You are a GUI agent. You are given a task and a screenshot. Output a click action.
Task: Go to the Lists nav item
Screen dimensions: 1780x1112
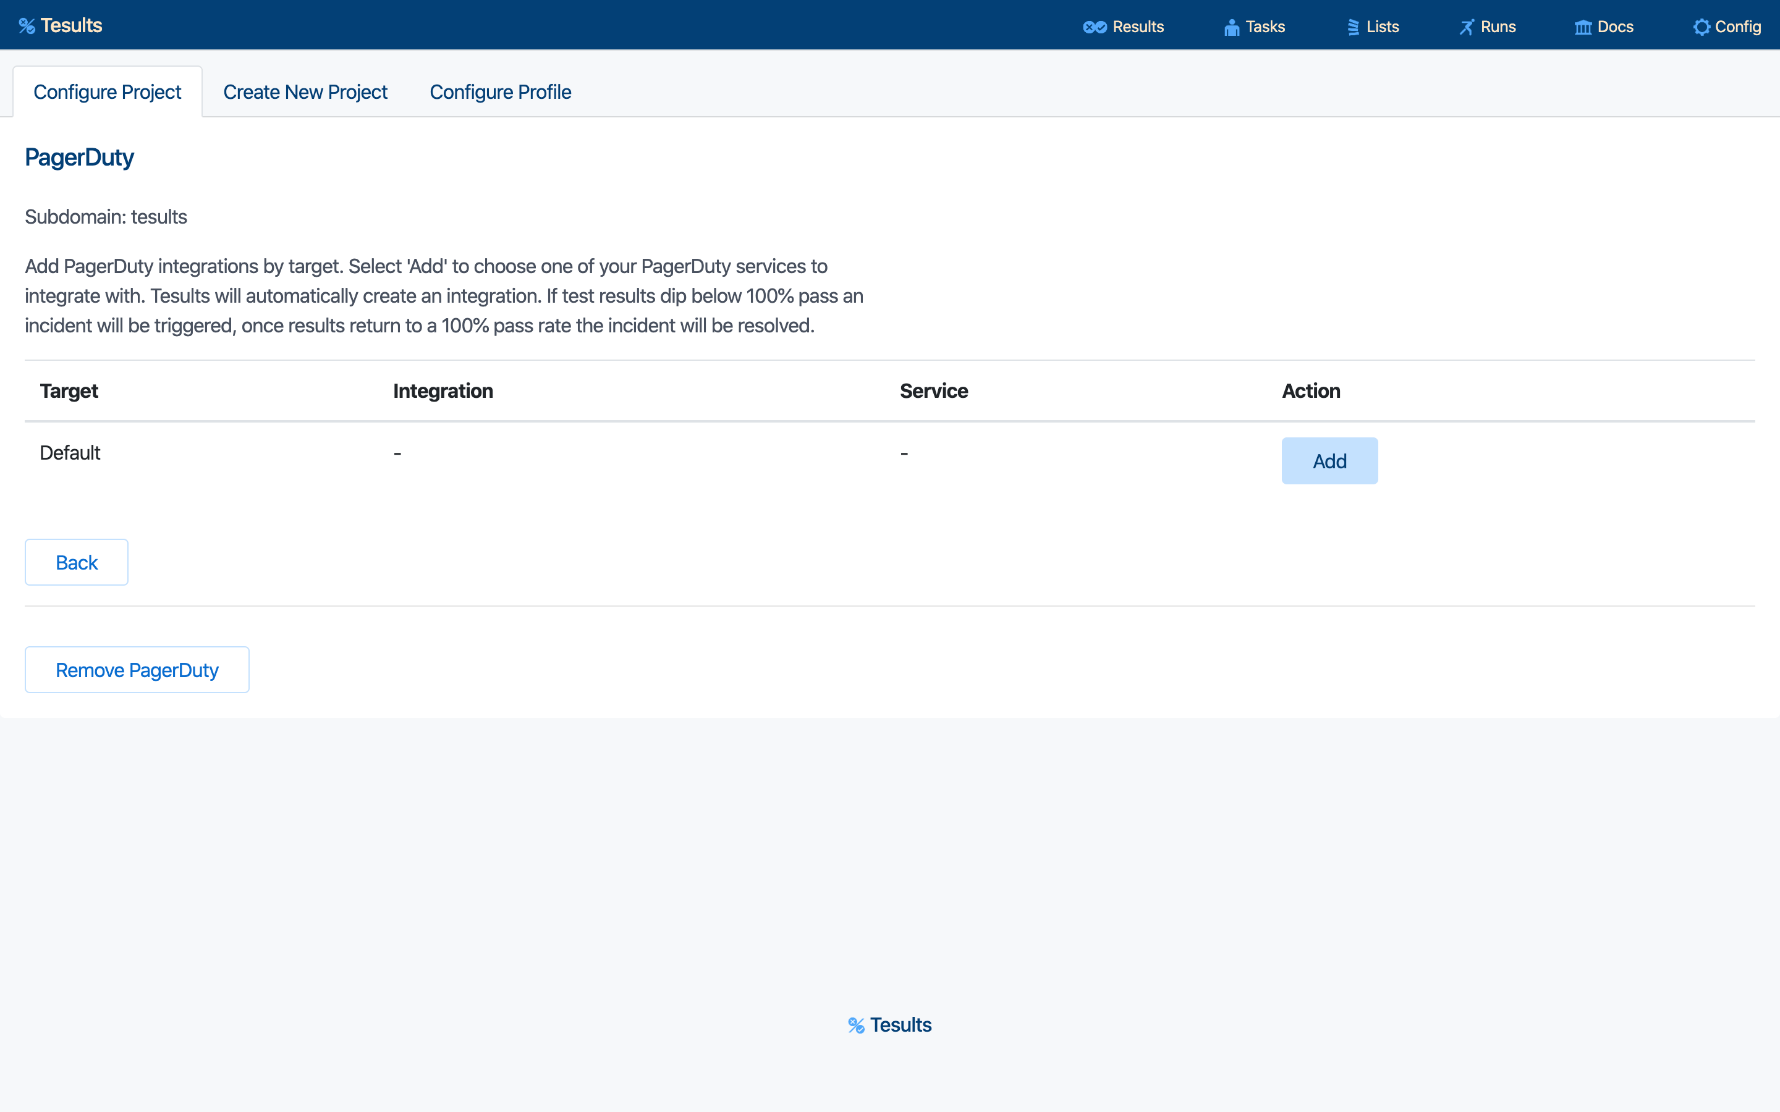point(1373,27)
